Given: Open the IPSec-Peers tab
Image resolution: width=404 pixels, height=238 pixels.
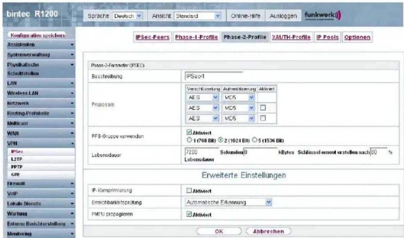Looking at the screenshot, I should coord(153,37).
